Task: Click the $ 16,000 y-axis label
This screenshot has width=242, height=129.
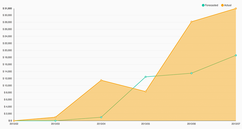Action: [x=7, y=64]
